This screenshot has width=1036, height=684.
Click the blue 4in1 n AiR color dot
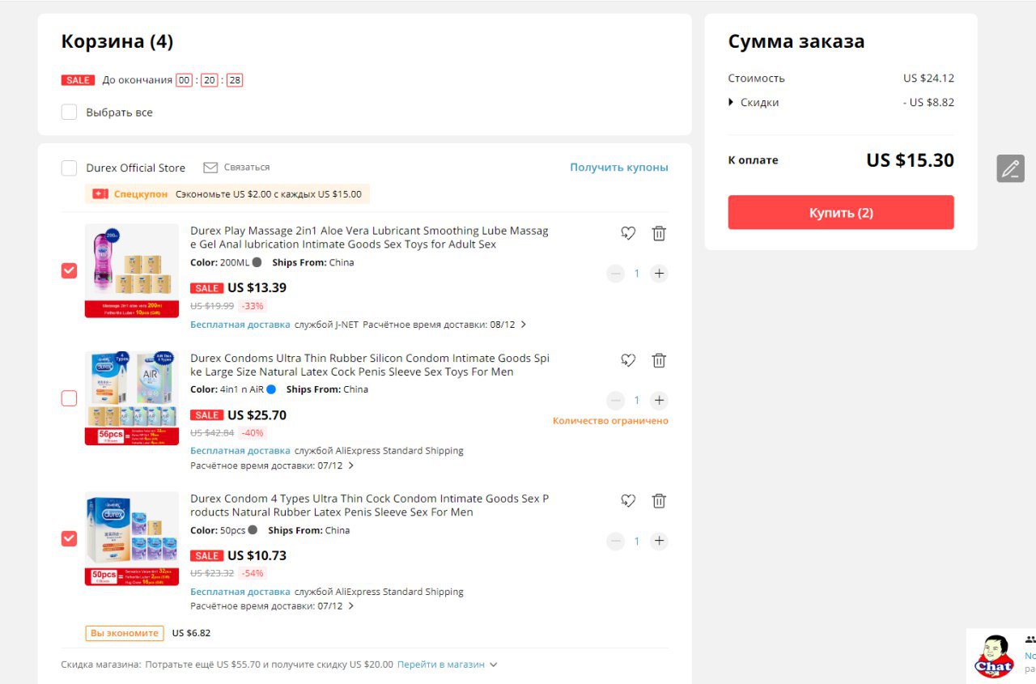point(271,389)
